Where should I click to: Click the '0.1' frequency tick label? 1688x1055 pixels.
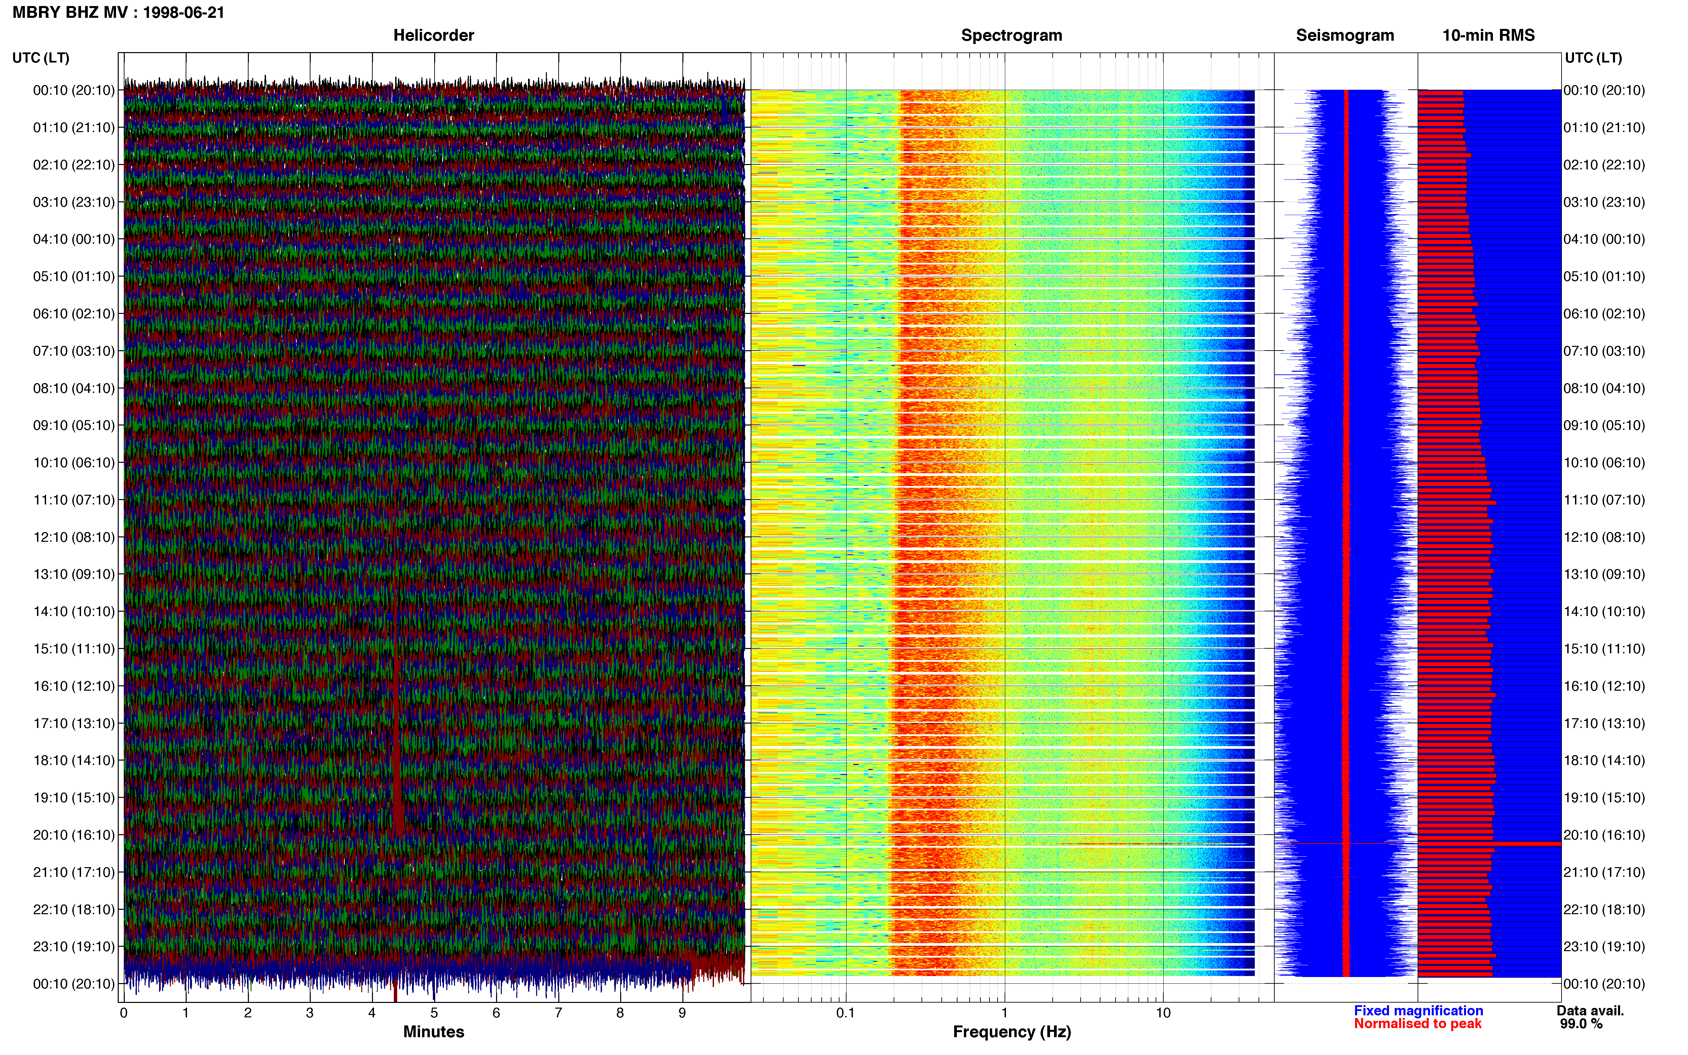846,1013
